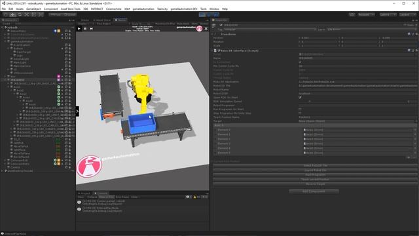419x236 pixels.
Task: Select the MoveToPick object in Hierarchy
Action: pyautogui.click(x=22, y=146)
